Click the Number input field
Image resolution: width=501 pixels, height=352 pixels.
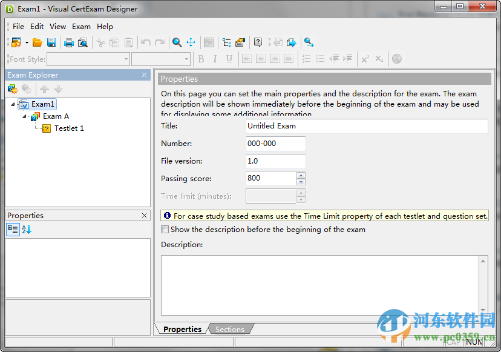tap(276, 144)
